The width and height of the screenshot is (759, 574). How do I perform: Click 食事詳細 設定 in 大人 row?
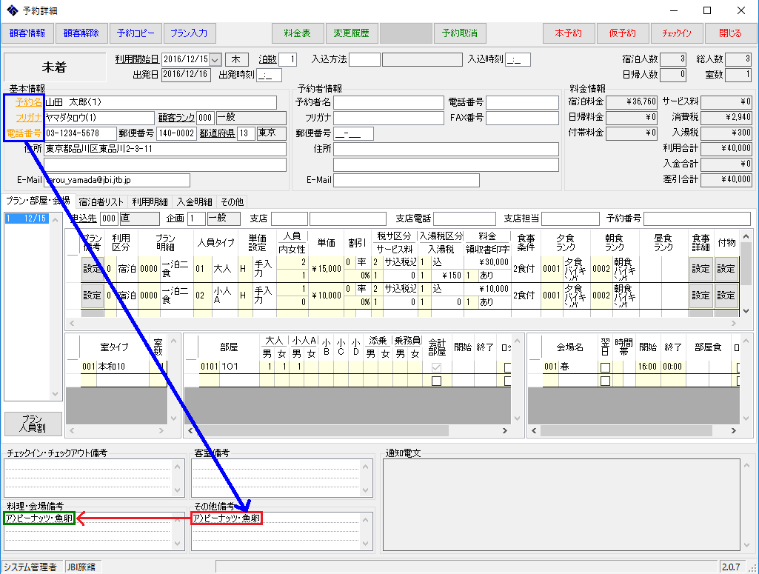click(701, 269)
